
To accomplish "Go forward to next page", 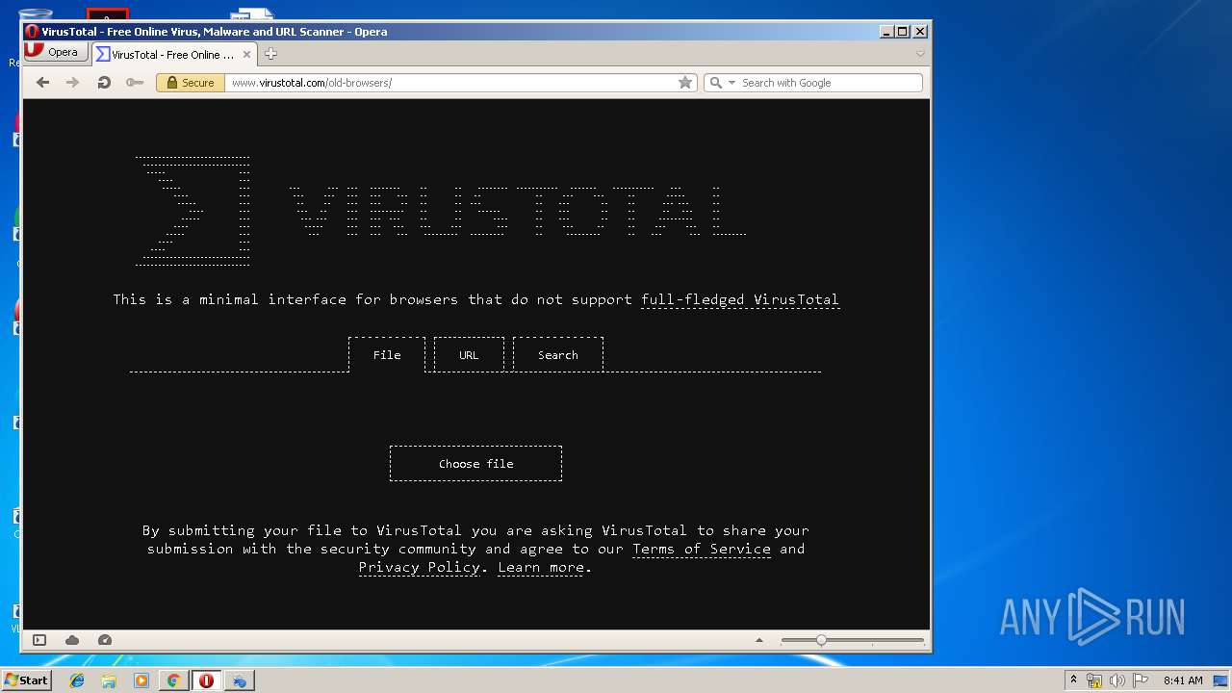I will 72,83.
